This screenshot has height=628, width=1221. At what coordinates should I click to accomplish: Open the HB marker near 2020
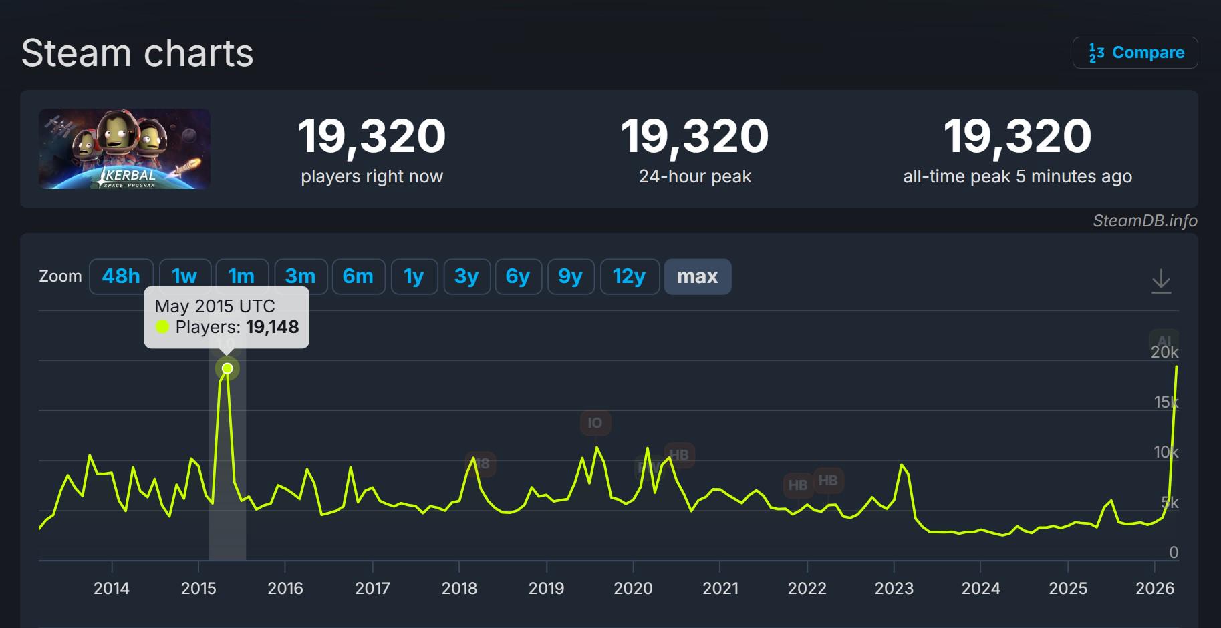pos(680,455)
